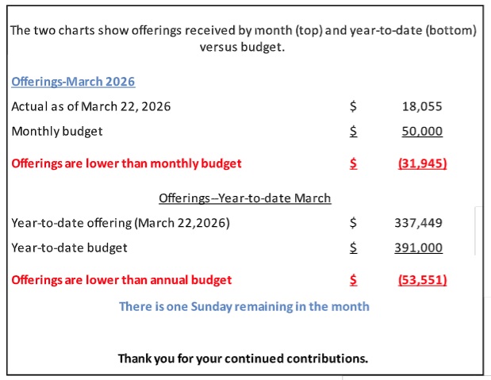
Task: Click the Year-to-date budget label
Action: tap(69, 248)
